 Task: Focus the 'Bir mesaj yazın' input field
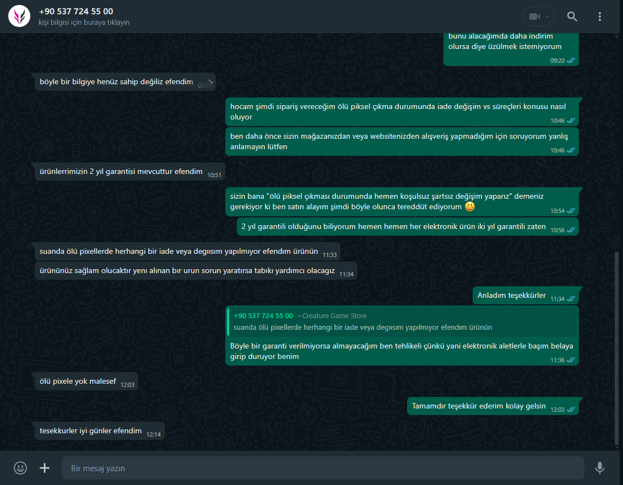[x=323, y=468]
